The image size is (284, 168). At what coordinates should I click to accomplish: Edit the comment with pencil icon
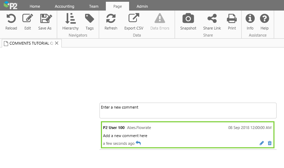(262, 143)
